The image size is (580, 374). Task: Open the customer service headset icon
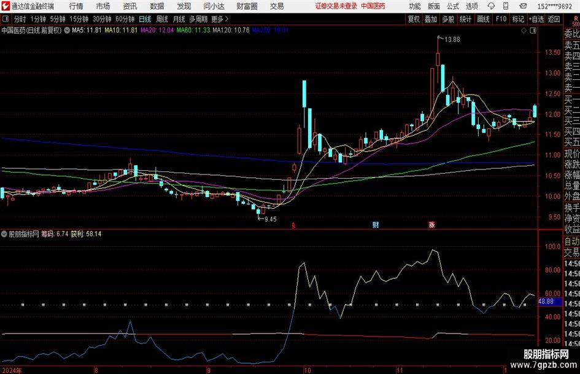click(x=491, y=6)
